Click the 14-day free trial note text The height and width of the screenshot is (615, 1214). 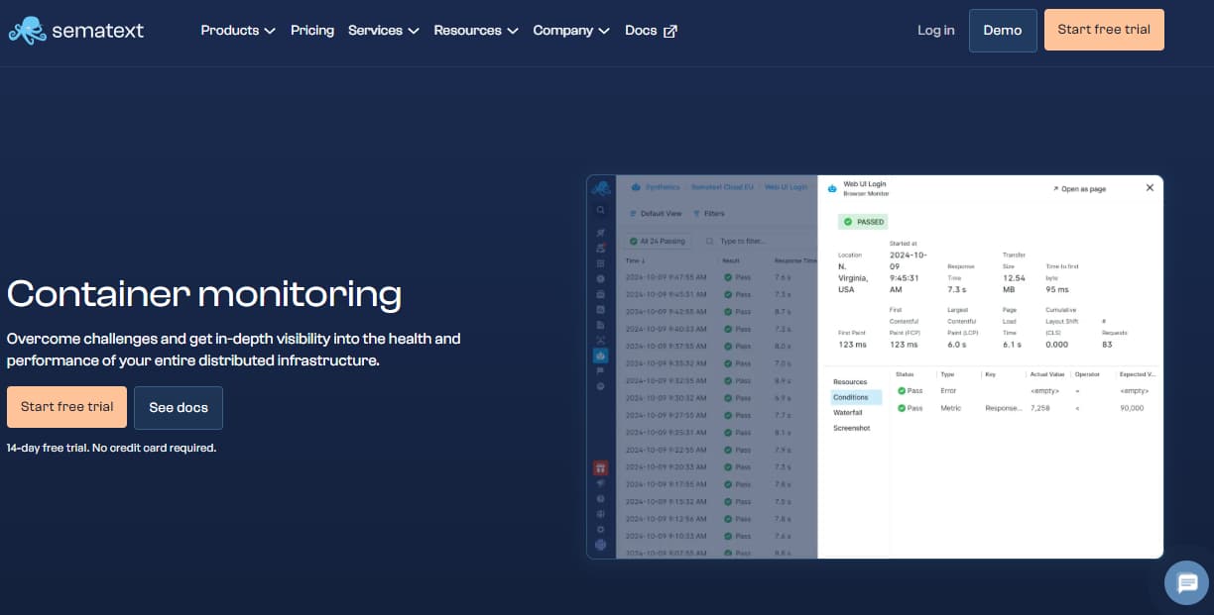(111, 449)
